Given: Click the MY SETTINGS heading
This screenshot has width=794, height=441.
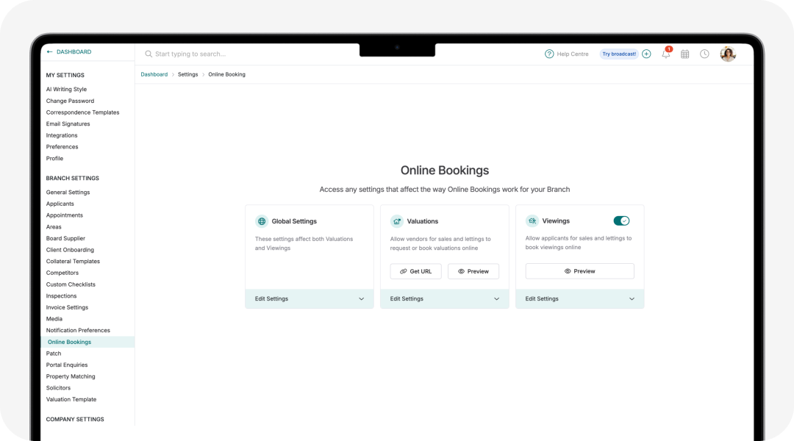Looking at the screenshot, I should tap(65, 75).
